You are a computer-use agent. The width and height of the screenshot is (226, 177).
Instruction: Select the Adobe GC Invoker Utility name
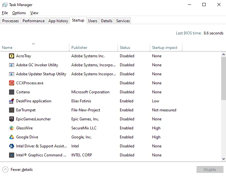click(37, 65)
